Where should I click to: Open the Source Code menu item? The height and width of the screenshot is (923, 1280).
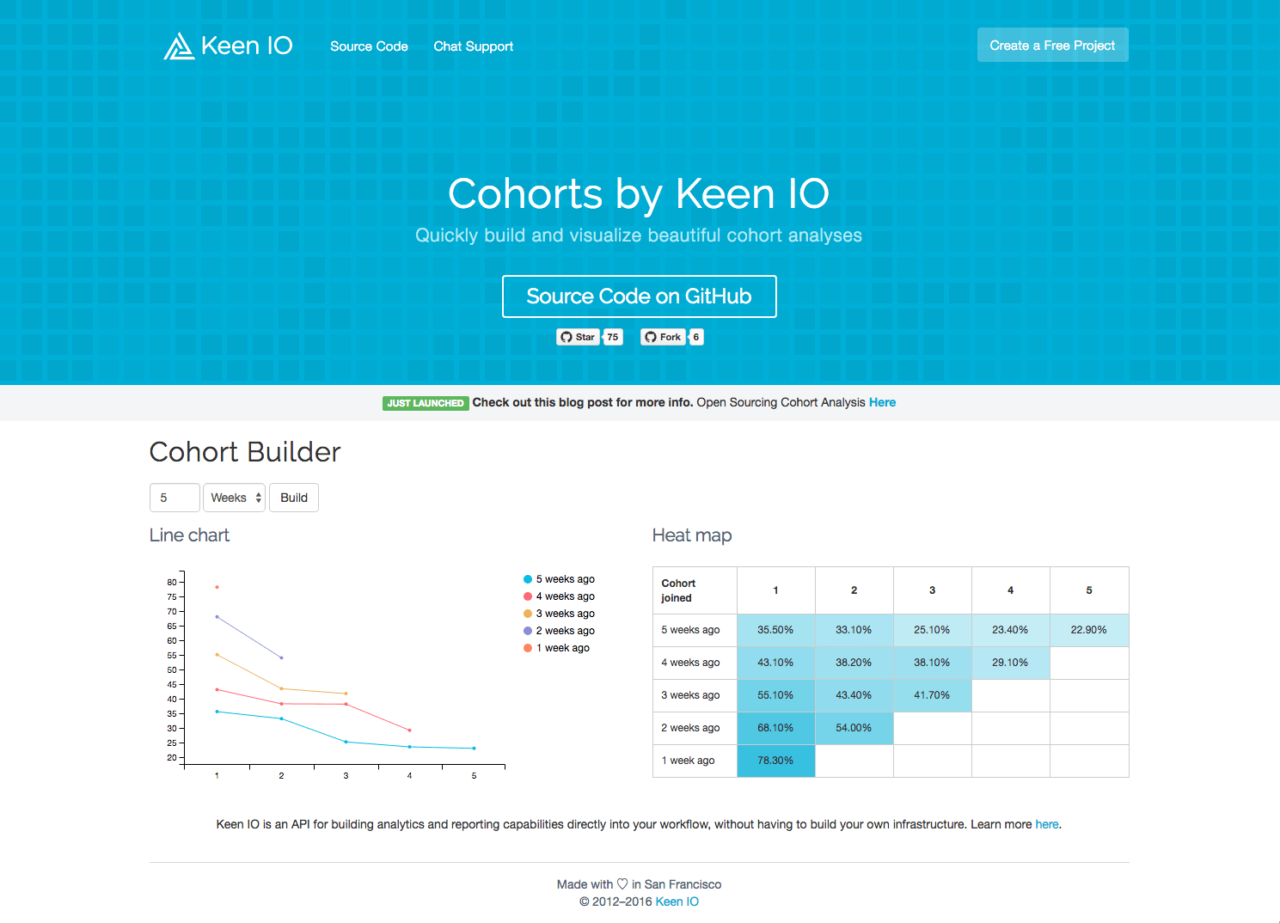tap(369, 46)
